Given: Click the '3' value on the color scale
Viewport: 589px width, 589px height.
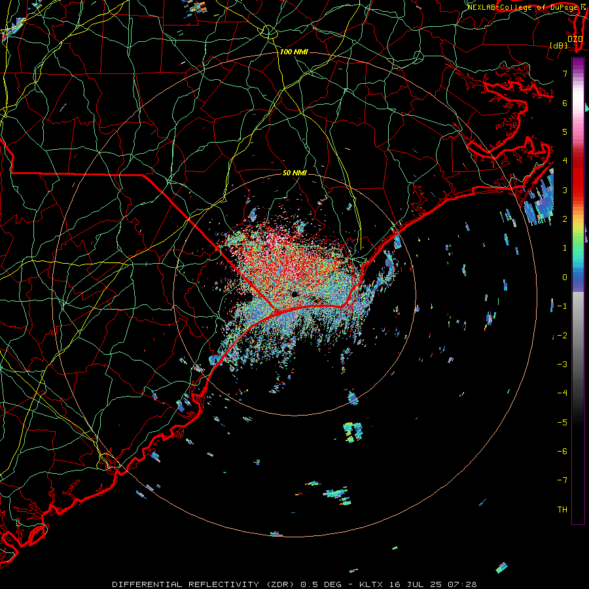Looking at the screenshot, I should pos(565,190).
